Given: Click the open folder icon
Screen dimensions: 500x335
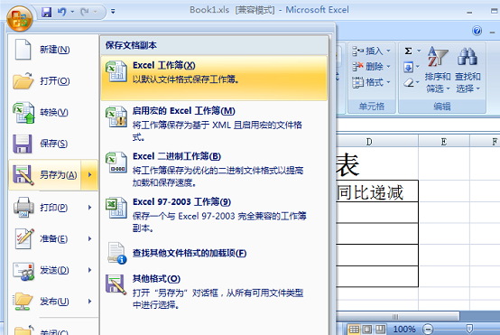Looking at the screenshot, I should pyautogui.click(x=23, y=80).
